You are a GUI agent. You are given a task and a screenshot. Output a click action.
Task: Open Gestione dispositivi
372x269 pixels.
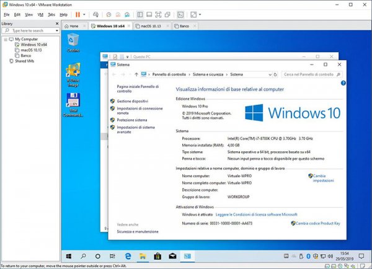pos(133,101)
